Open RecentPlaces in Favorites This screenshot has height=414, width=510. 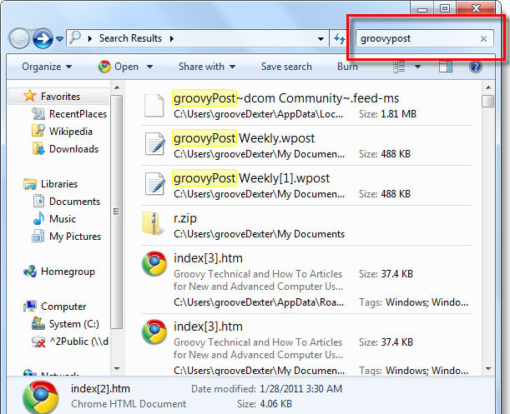coord(78,114)
